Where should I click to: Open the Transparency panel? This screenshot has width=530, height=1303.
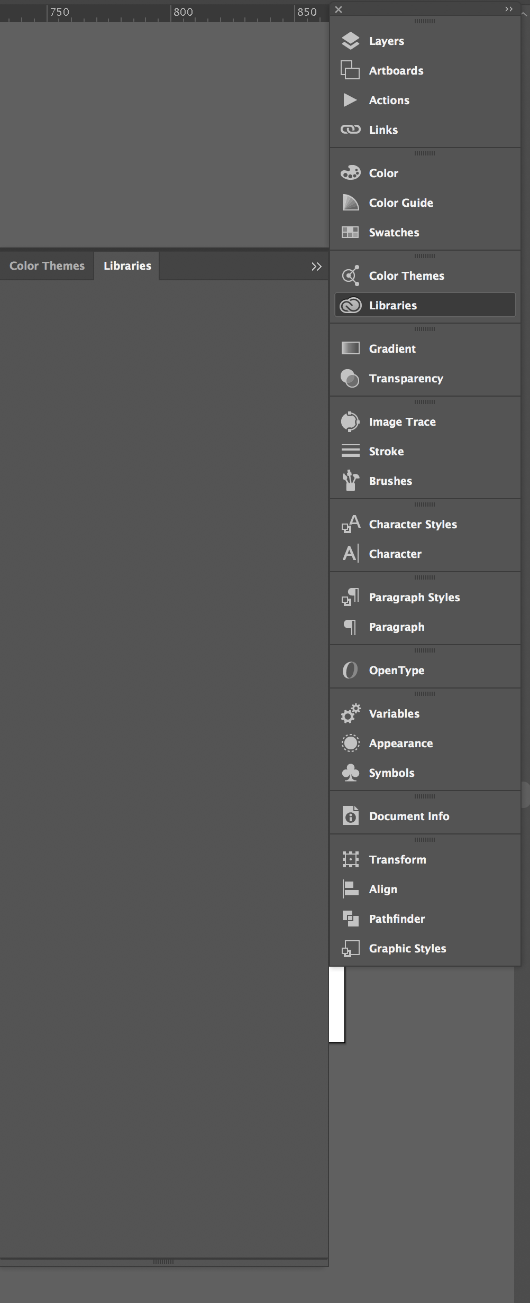coord(406,378)
